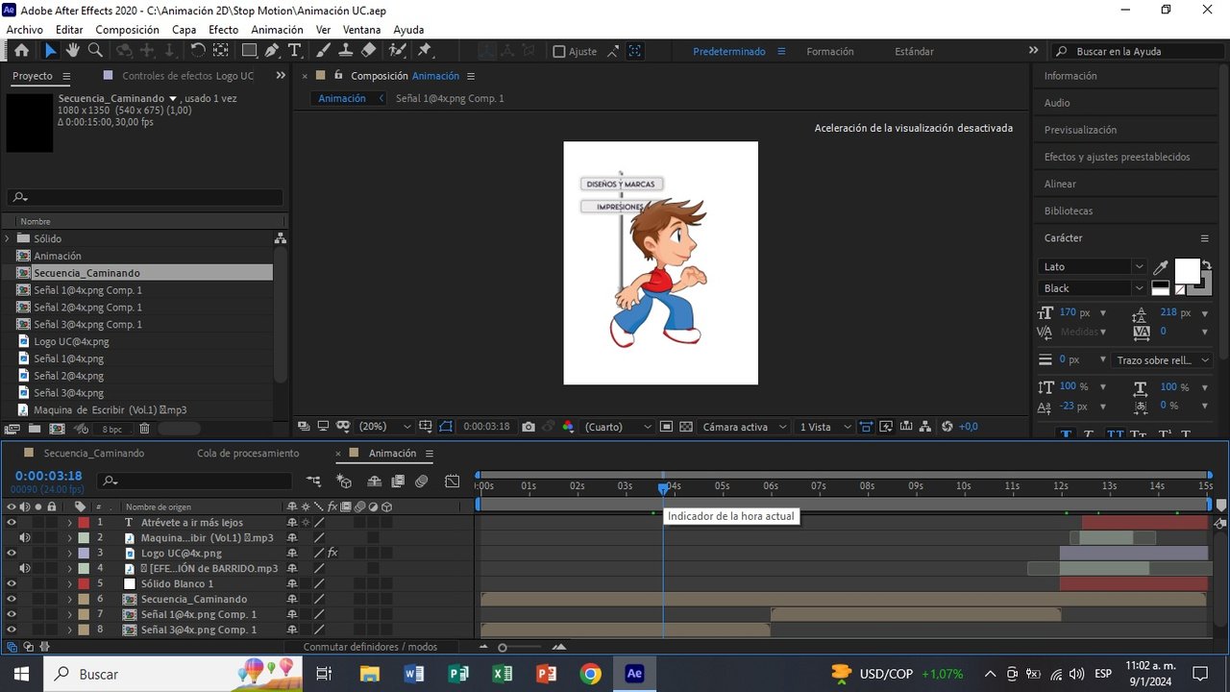Click the red label color of layer 1

click(84, 523)
